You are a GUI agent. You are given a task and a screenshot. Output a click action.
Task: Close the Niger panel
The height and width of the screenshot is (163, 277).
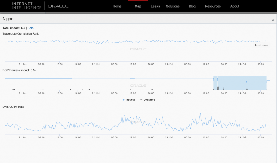point(273,20)
